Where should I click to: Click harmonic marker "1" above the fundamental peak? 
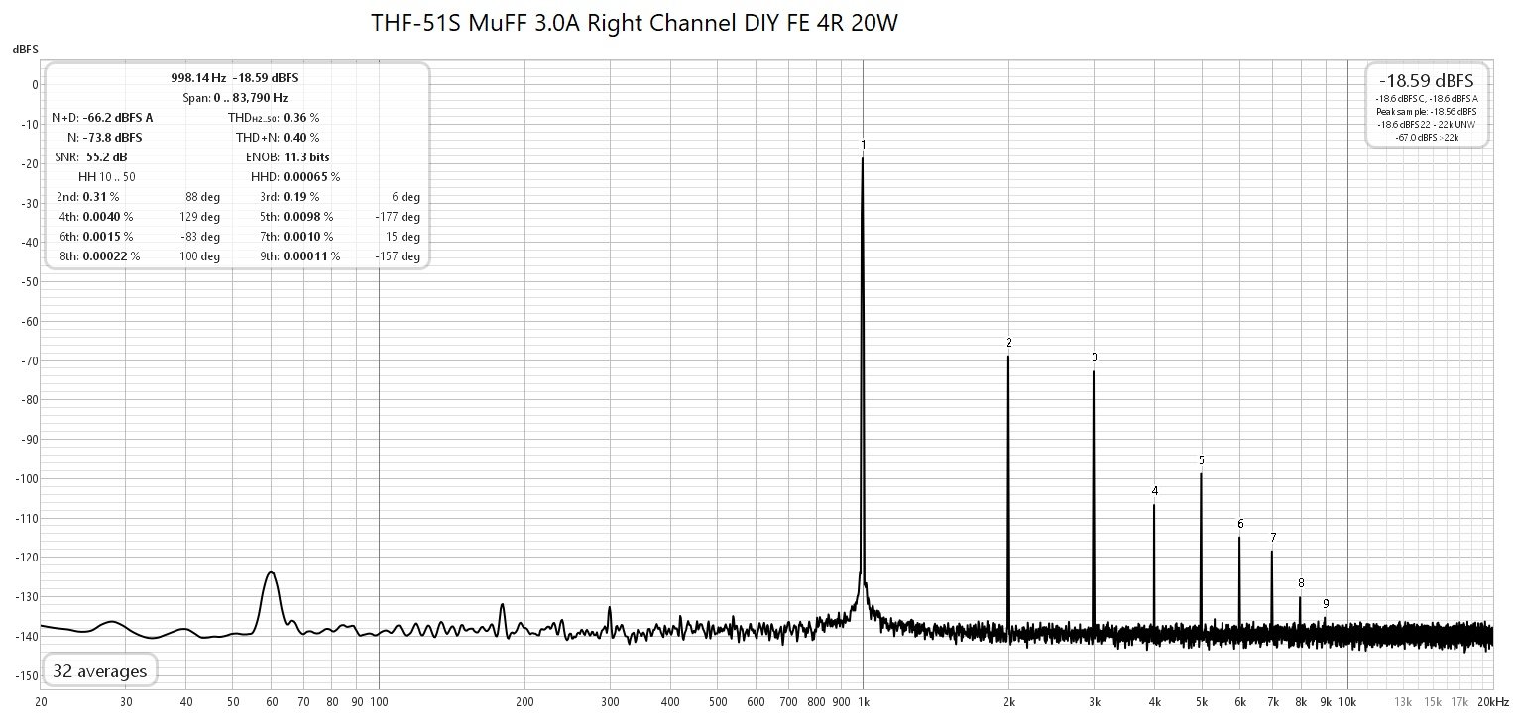tap(864, 145)
